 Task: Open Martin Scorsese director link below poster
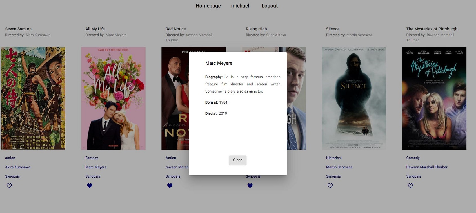pyautogui.click(x=339, y=167)
